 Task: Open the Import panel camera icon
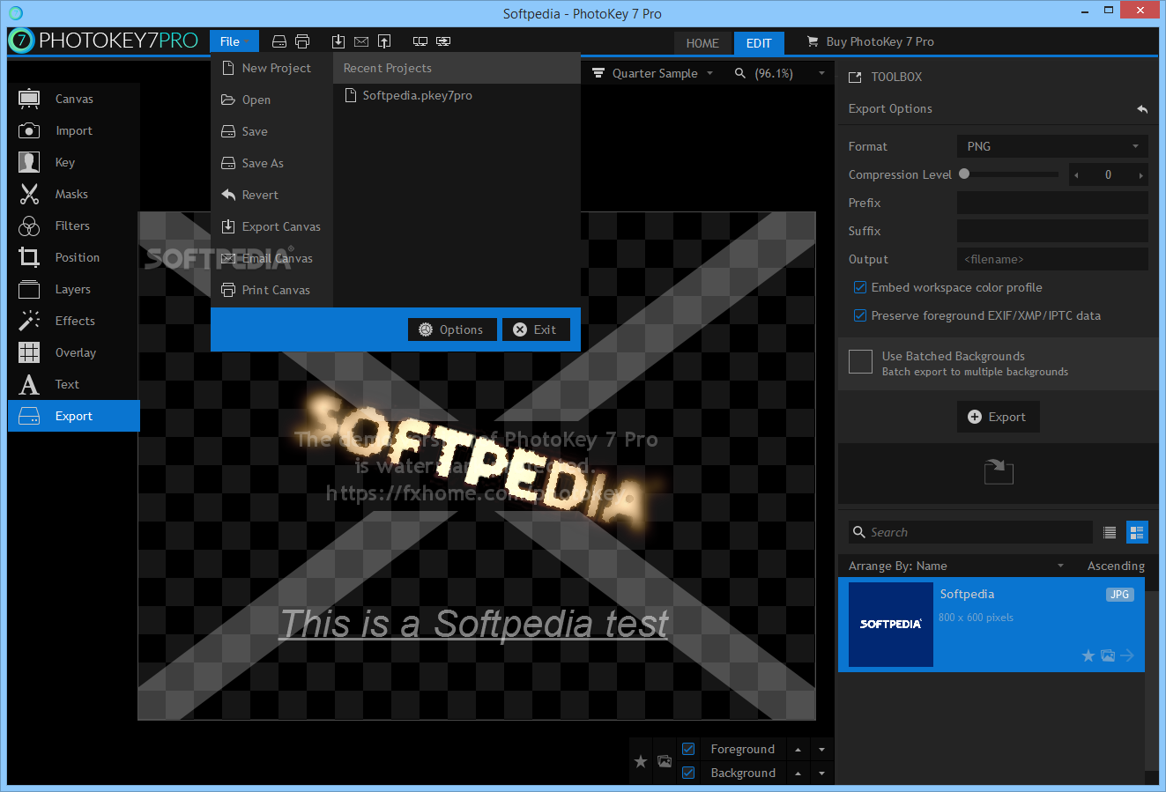pyautogui.click(x=29, y=130)
